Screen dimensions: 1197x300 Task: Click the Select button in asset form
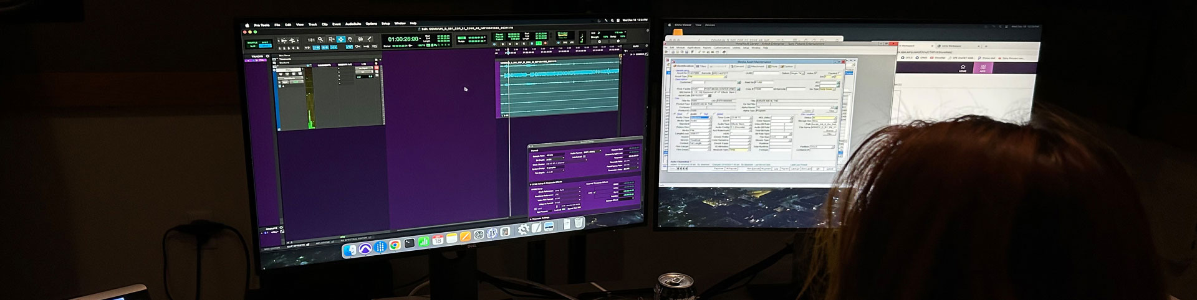(x=808, y=111)
